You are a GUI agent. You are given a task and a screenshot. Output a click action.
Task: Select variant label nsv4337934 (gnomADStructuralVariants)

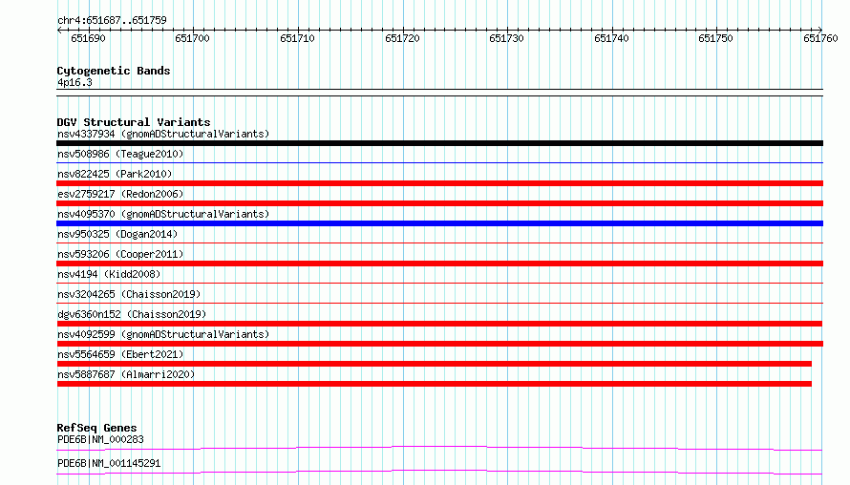[163, 134]
